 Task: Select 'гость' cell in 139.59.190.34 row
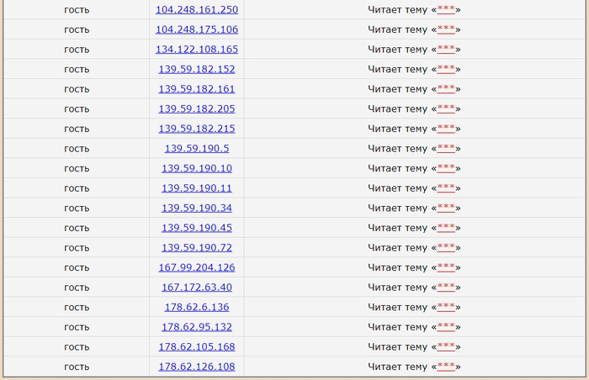(x=77, y=208)
